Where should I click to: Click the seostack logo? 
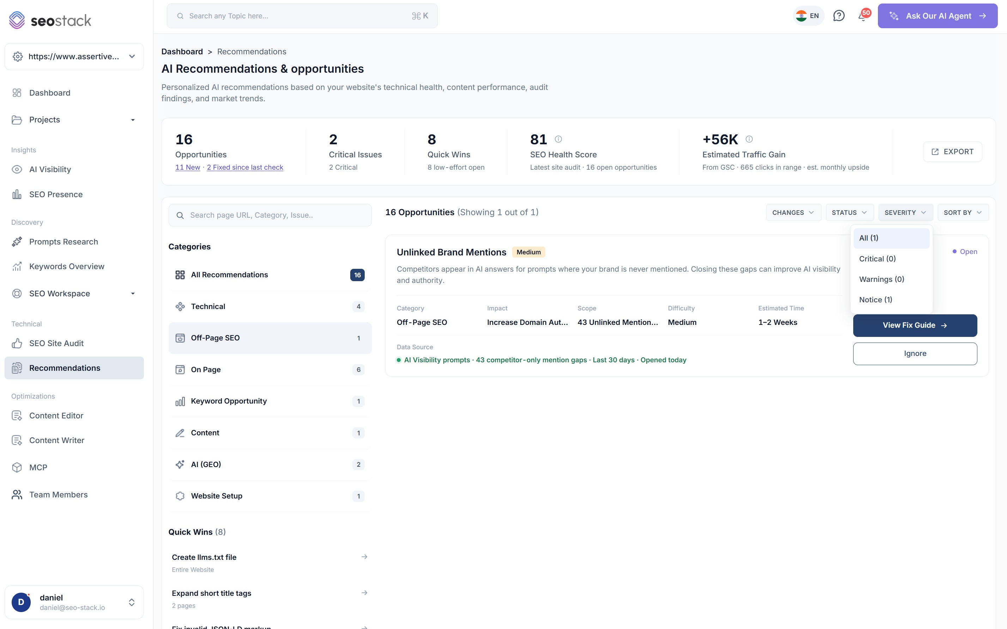coord(50,20)
